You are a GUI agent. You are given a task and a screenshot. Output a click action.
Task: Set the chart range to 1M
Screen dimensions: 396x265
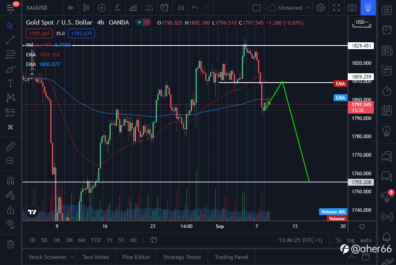56,240
